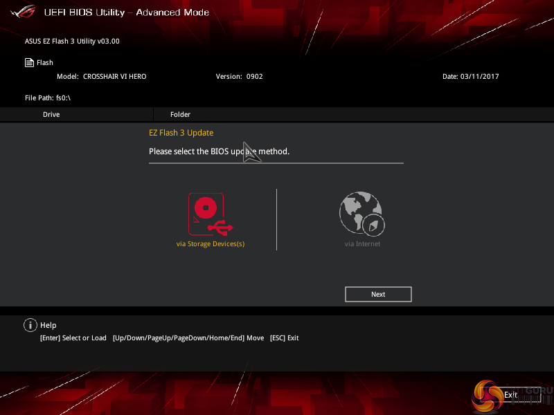This screenshot has height=415, width=554.
Task: Click the 'Version: 0902' text
Action: pos(239,76)
